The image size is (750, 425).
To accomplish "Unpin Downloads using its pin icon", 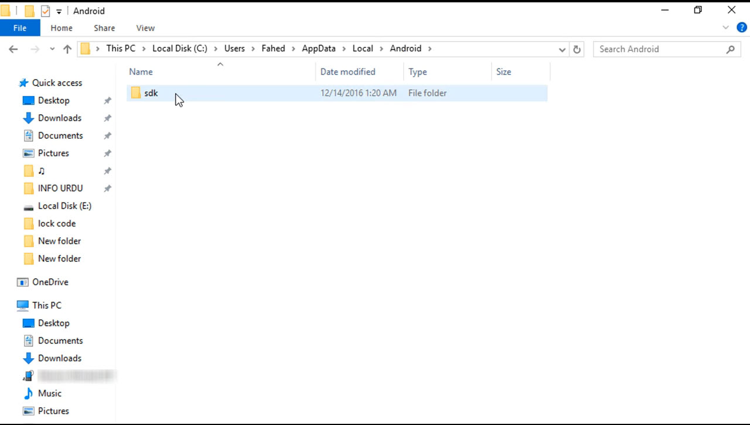I will click(108, 118).
